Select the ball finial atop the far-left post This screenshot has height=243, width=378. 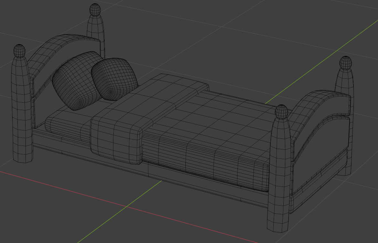pyautogui.click(x=19, y=51)
